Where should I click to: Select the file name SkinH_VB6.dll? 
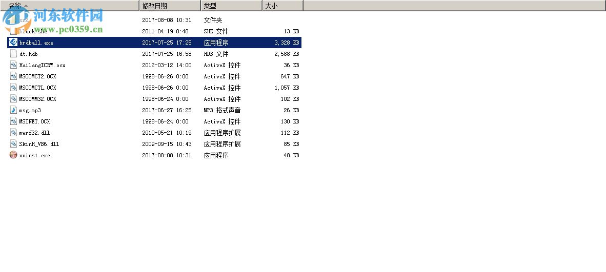[39, 144]
